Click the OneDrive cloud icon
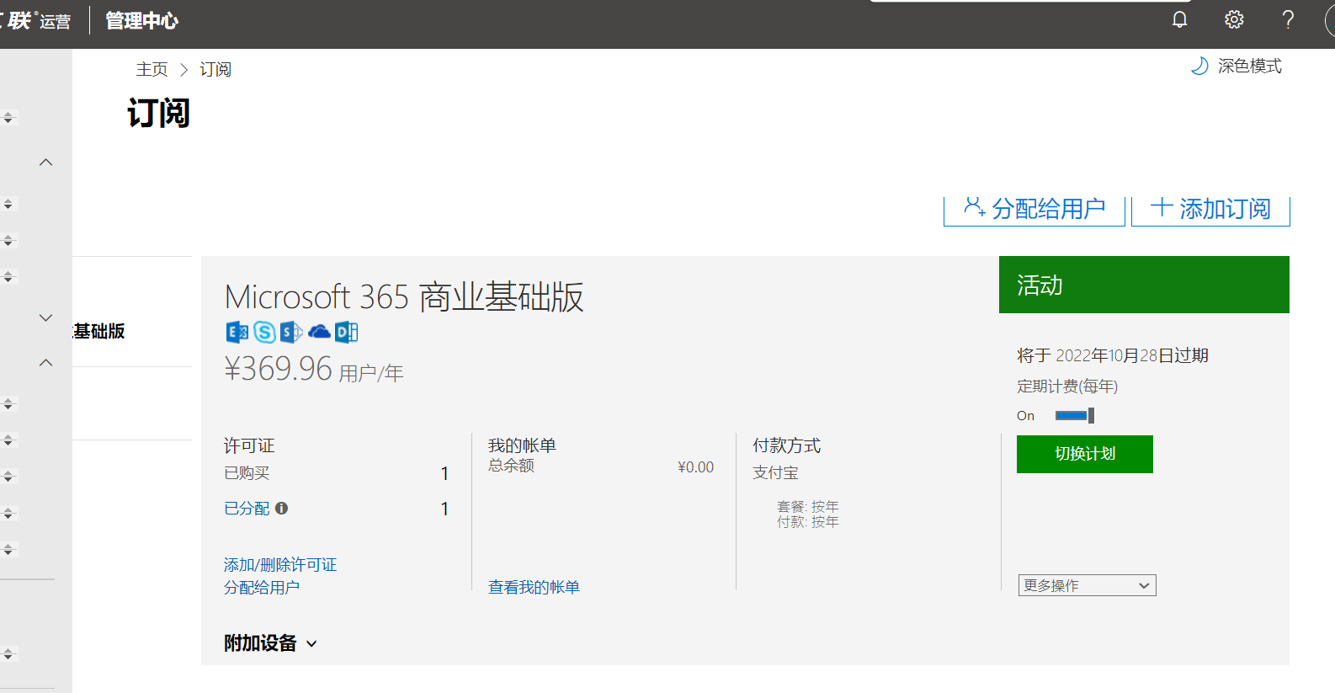Viewport: 1335px width, 693px height. coord(319,332)
